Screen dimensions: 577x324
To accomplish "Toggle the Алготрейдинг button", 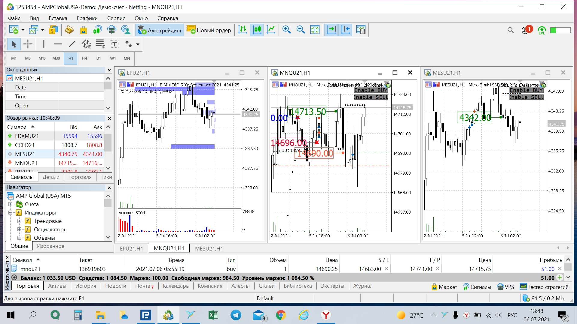I will (160, 30).
